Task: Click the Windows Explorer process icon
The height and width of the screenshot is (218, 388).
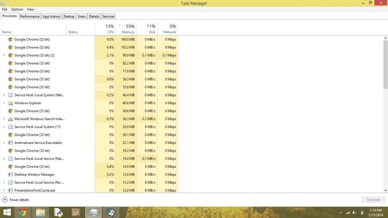Action: [x=10, y=103]
